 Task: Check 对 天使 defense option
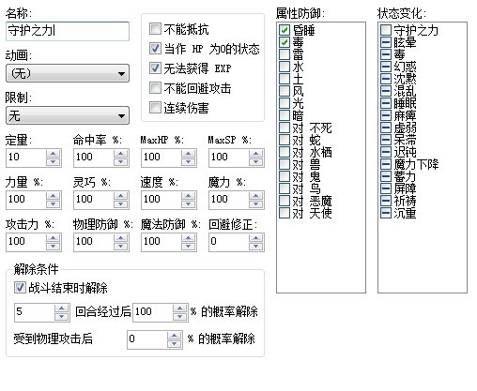[x=285, y=213]
